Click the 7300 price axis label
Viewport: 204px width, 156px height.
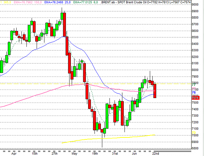[x=195, y=116]
